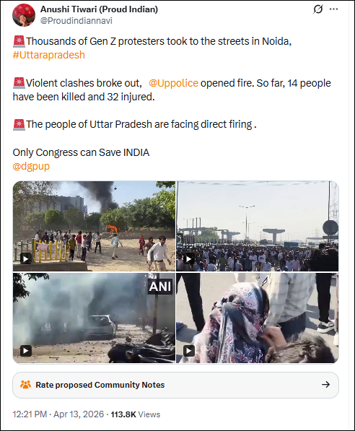
Task: Open the crowd under flyover thumbnail
Action: point(258,226)
